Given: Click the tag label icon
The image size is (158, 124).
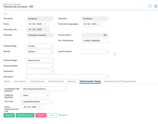Looking at the screenshot, I should (x=5, y=14).
